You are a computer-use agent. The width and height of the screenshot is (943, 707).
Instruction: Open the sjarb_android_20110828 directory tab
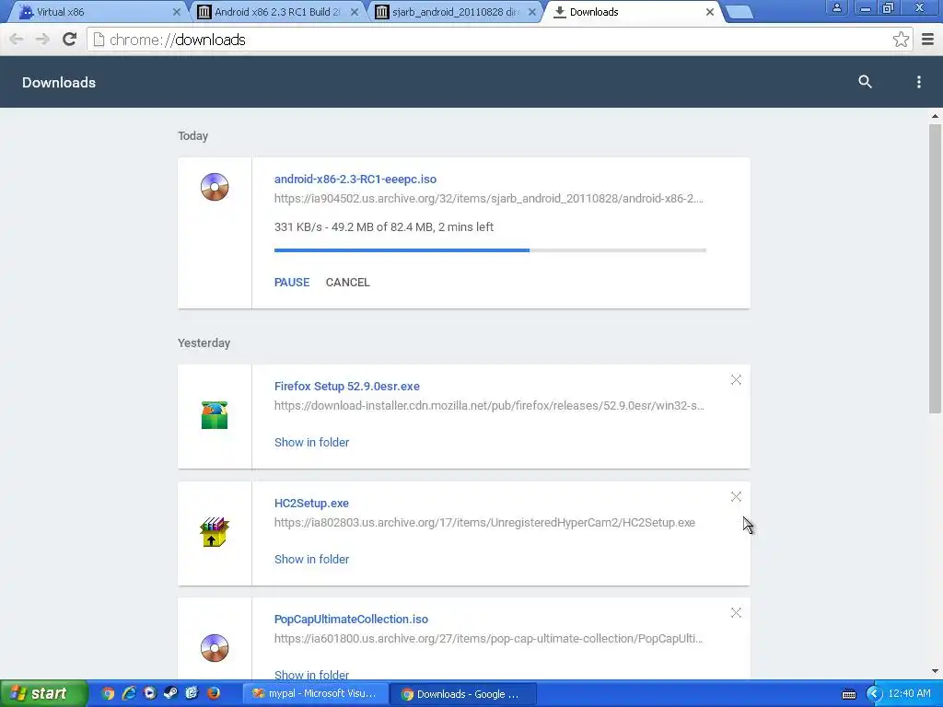pos(454,12)
